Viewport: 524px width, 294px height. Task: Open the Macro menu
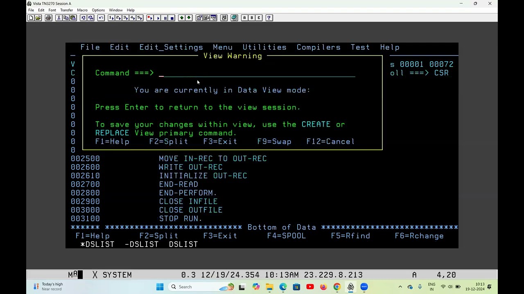pyautogui.click(x=82, y=10)
